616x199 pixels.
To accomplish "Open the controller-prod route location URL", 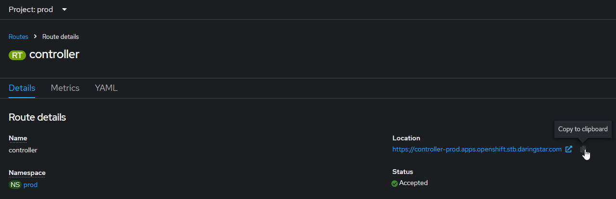I will pyautogui.click(x=476, y=149).
